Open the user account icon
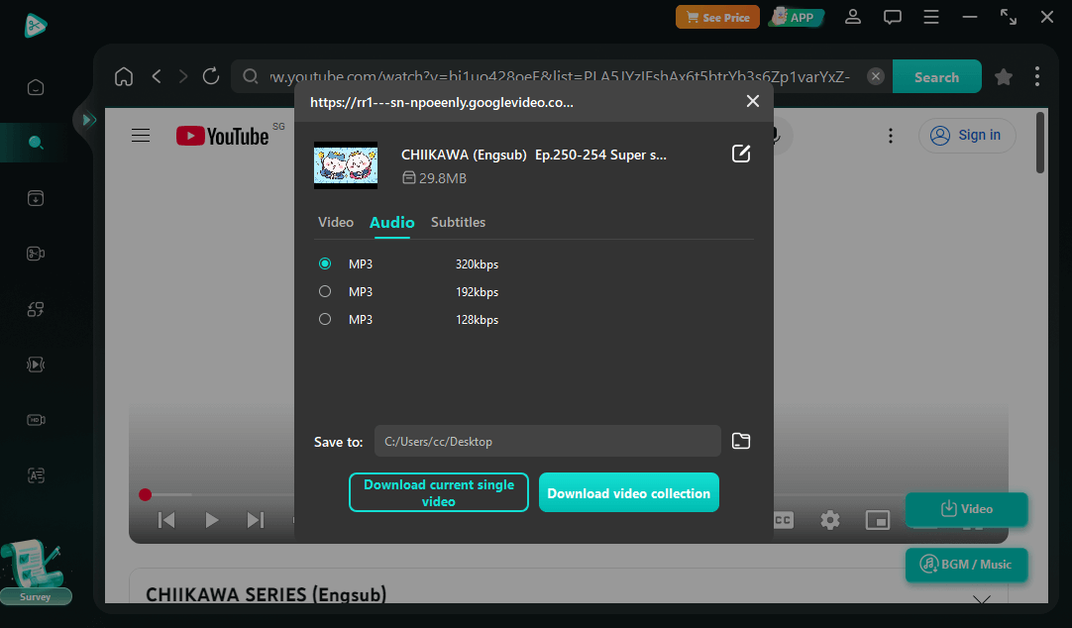The image size is (1072, 628). 852,17
